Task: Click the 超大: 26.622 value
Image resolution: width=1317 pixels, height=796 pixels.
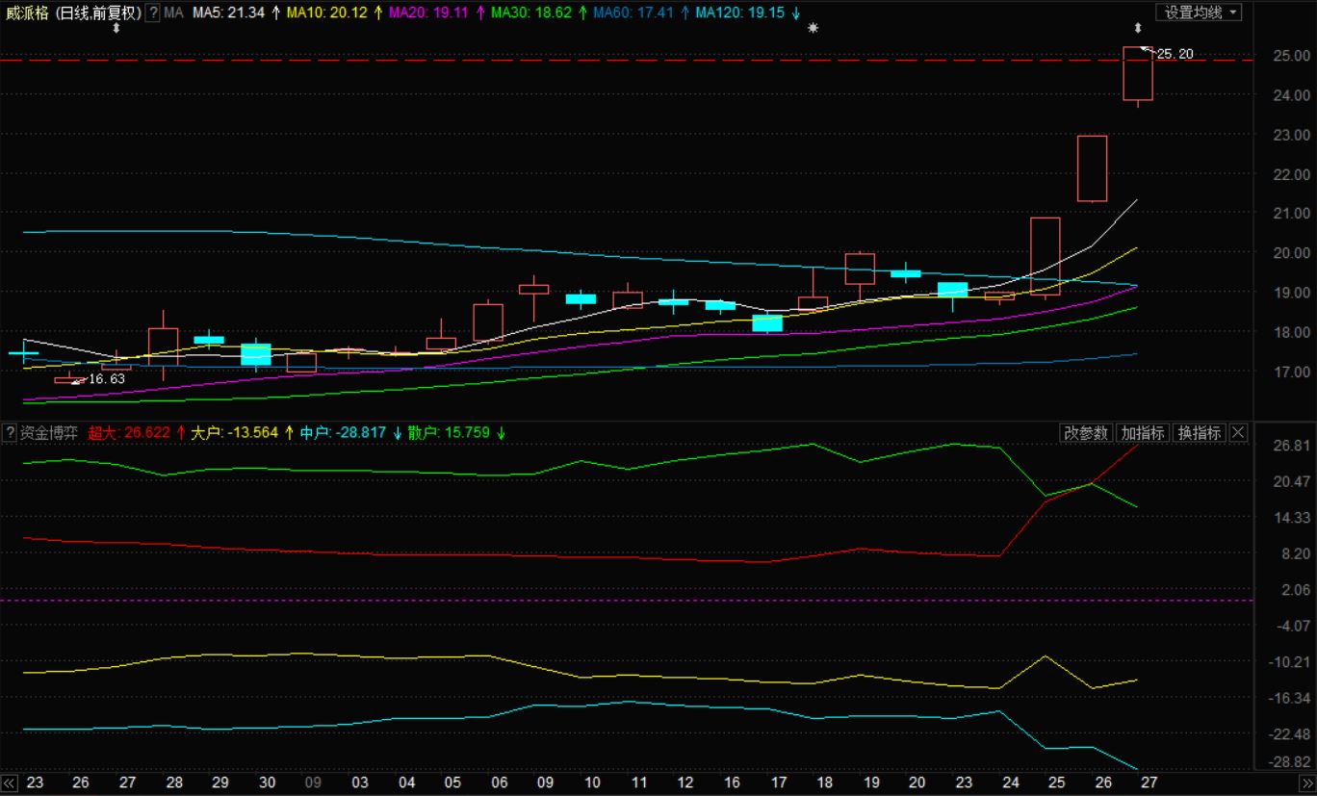Action: coord(129,433)
